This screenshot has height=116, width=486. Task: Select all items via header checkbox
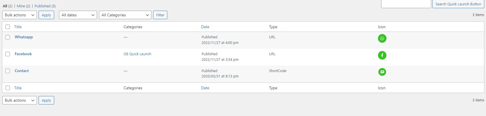[8, 27]
